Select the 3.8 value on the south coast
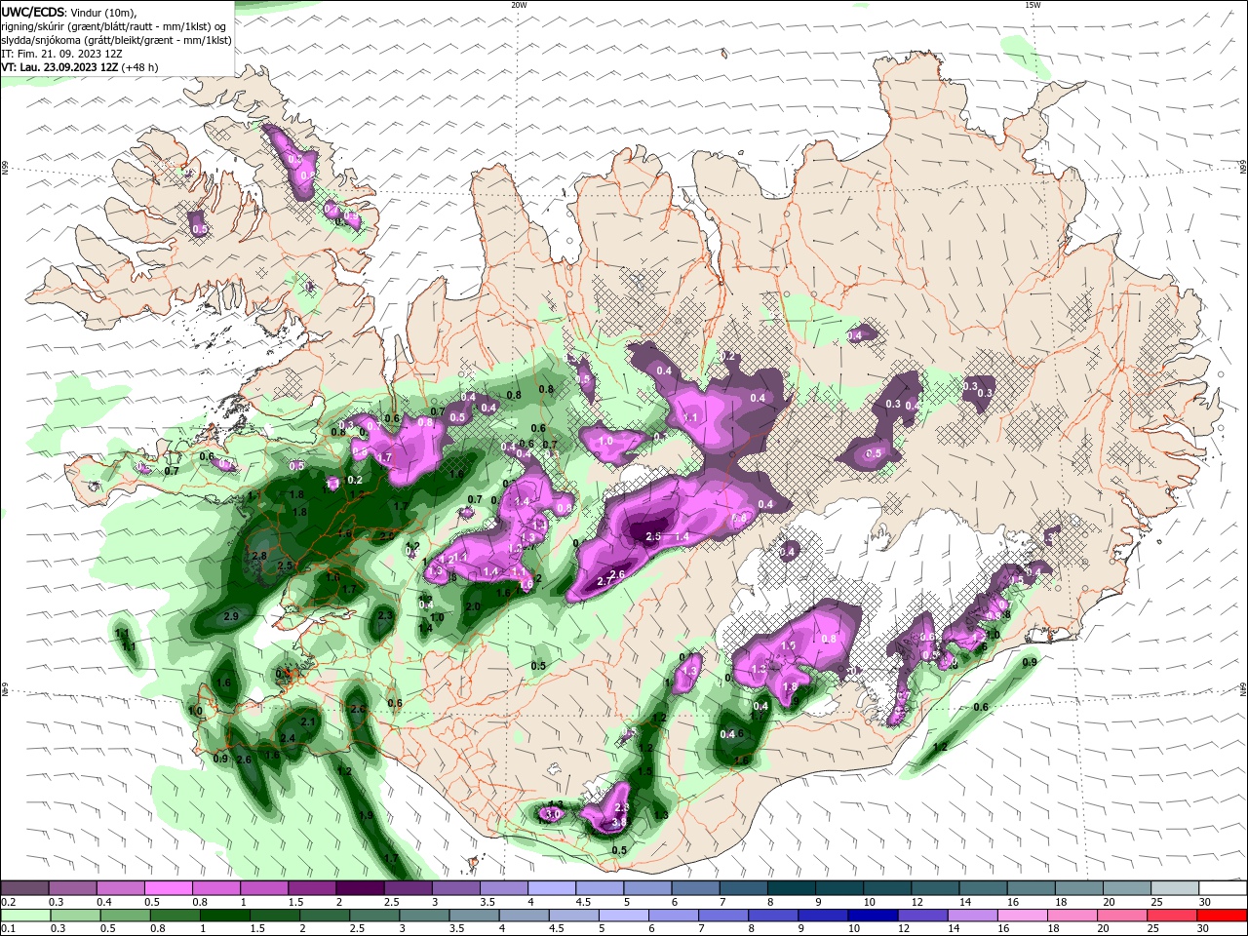The image size is (1248, 936). (x=618, y=824)
